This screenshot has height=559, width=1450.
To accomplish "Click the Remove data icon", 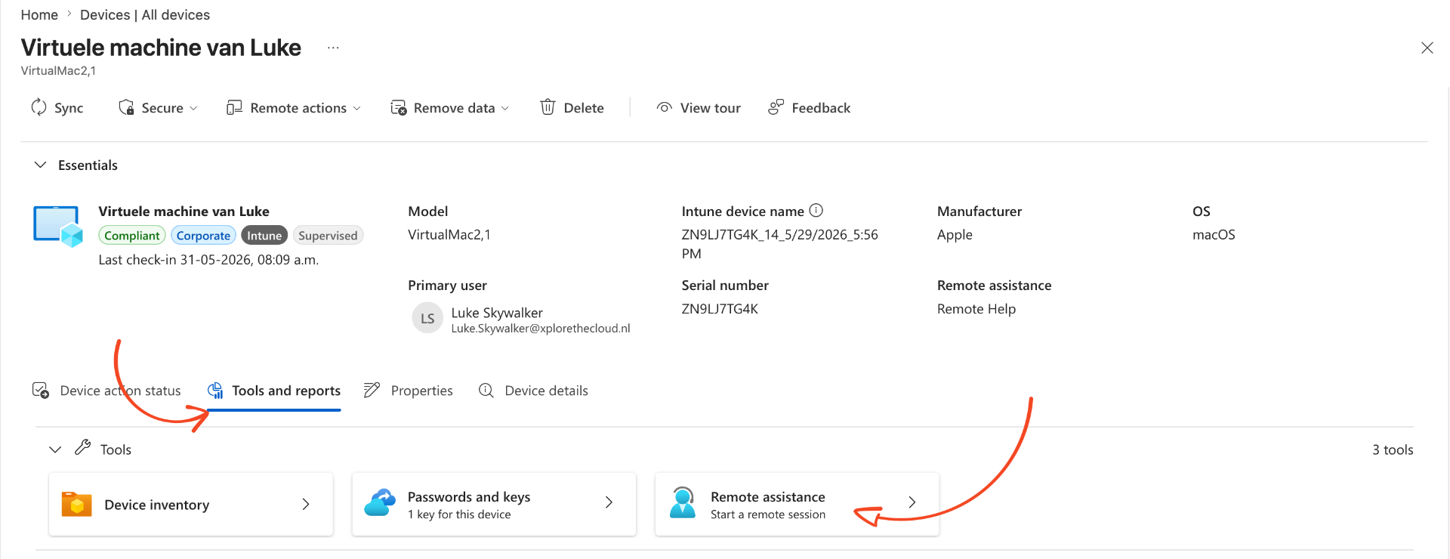I will [398, 107].
